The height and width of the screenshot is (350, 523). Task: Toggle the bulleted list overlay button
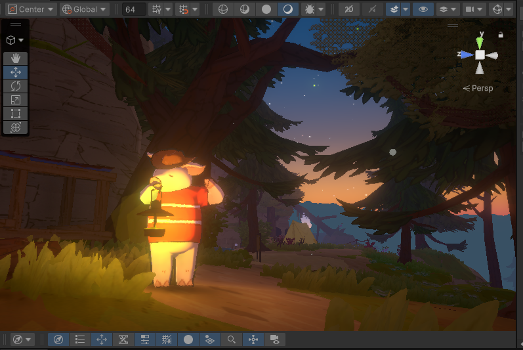tap(80, 339)
